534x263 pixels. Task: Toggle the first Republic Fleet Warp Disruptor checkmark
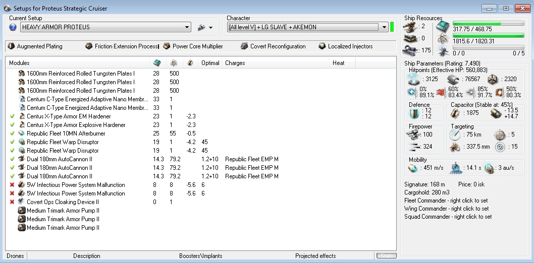point(12,142)
